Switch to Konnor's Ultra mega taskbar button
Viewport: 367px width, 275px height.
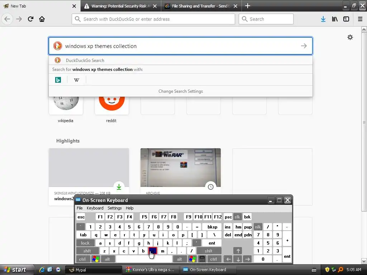coord(151,270)
